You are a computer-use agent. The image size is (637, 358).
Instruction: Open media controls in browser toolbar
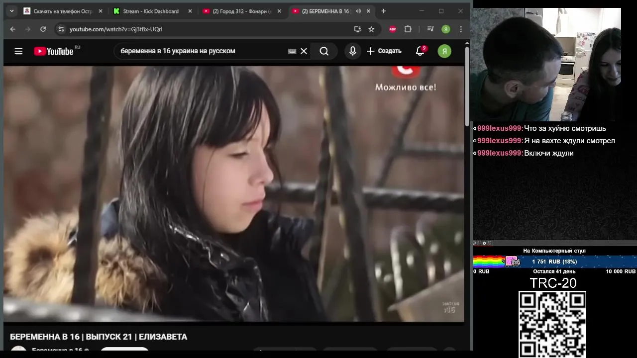[x=430, y=29]
